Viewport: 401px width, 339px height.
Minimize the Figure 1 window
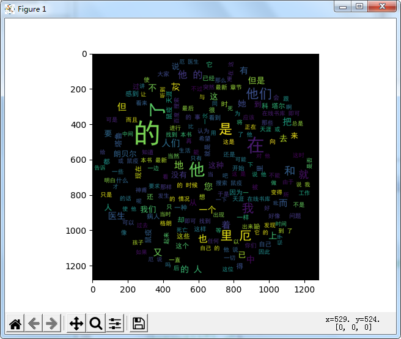click(343, 7)
